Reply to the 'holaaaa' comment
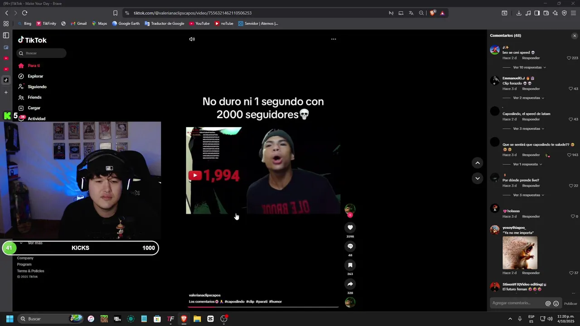This screenshot has height=326, width=580. click(531, 216)
